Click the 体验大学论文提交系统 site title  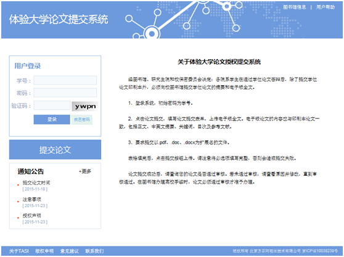pyautogui.click(x=59, y=19)
